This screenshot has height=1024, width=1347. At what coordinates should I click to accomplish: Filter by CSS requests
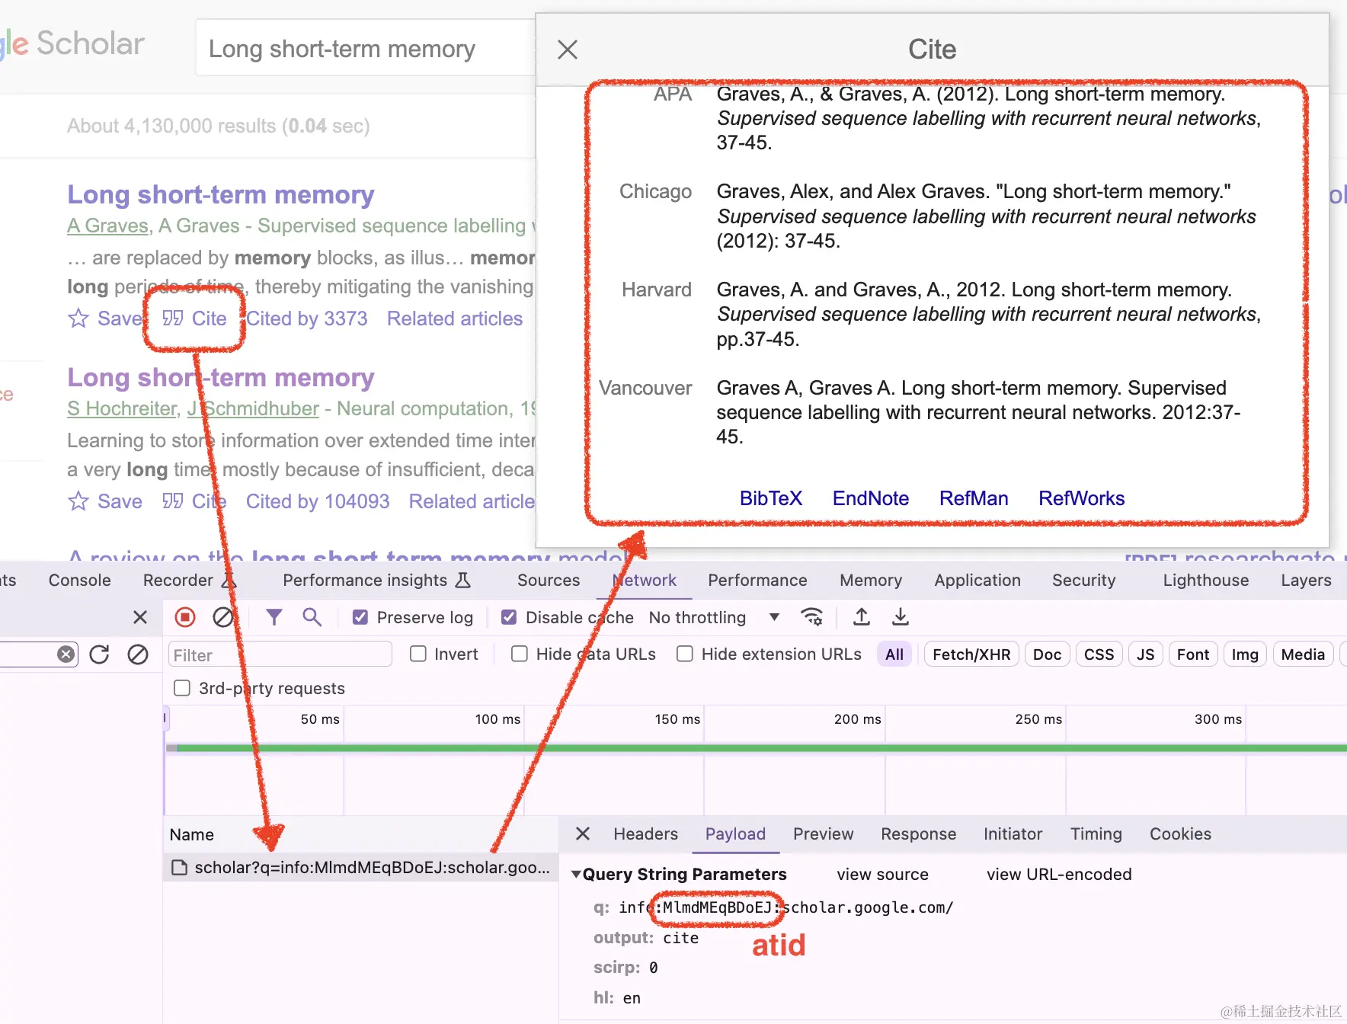pos(1099,654)
